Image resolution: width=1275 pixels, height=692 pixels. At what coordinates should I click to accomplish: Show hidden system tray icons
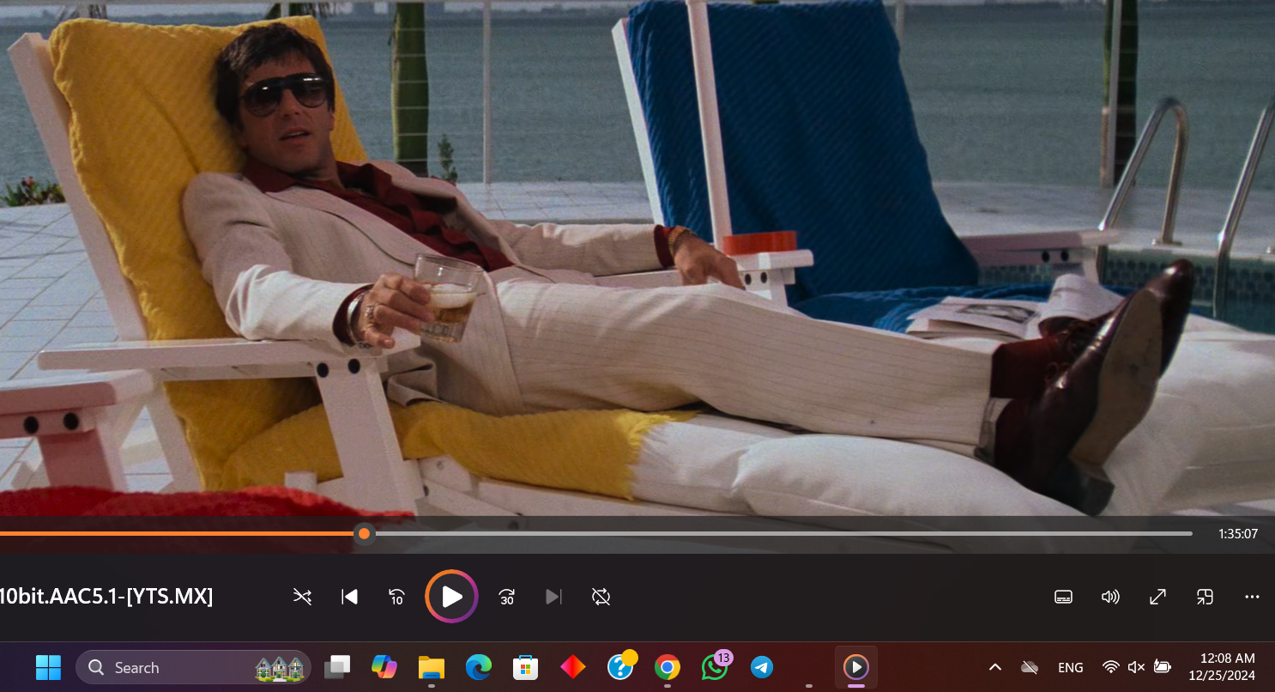click(995, 667)
